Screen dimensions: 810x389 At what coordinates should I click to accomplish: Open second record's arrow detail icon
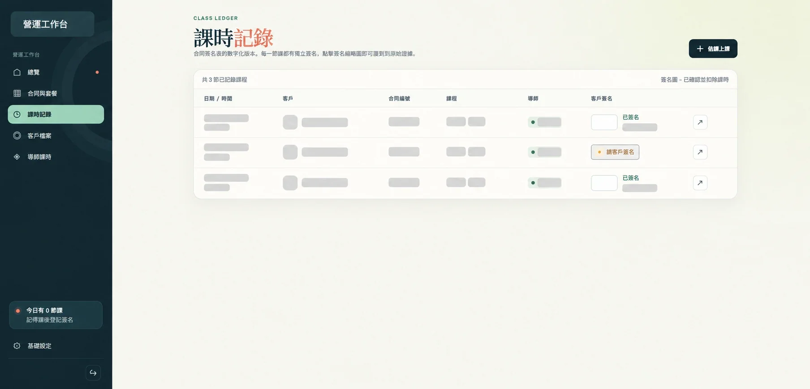coord(700,152)
